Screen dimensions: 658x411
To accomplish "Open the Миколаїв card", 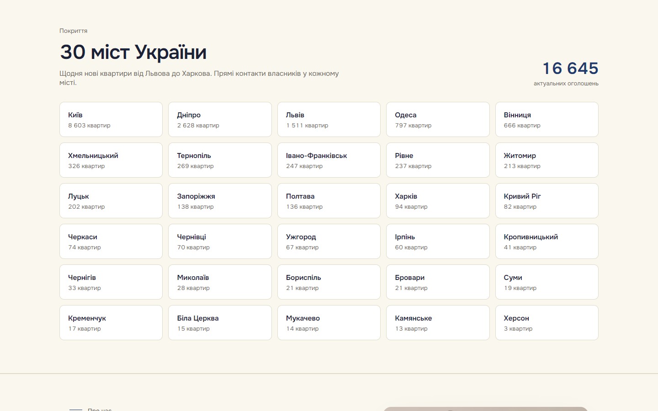I will (220, 282).
